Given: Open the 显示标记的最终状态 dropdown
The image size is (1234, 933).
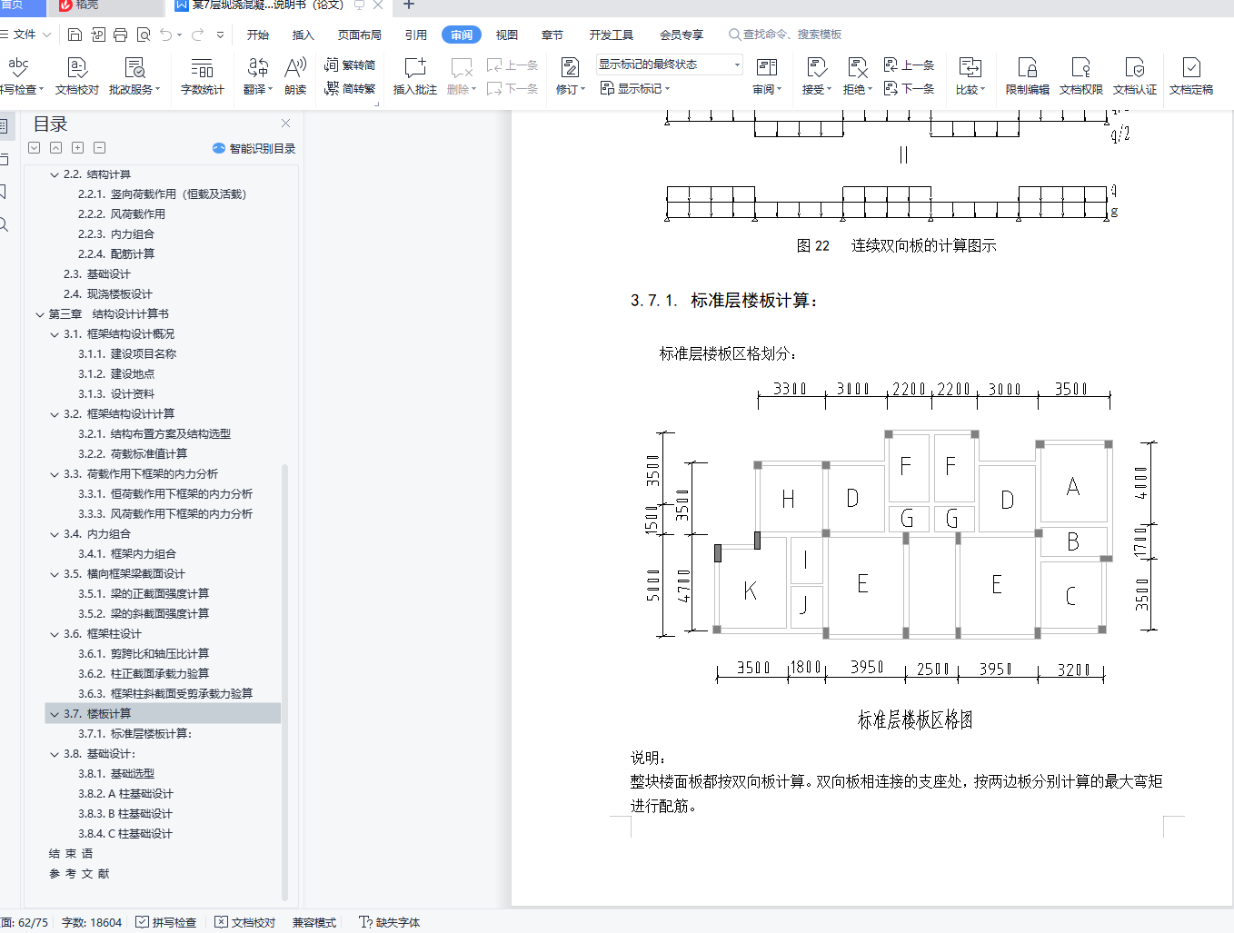Looking at the screenshot, I should tap(670, 65).
